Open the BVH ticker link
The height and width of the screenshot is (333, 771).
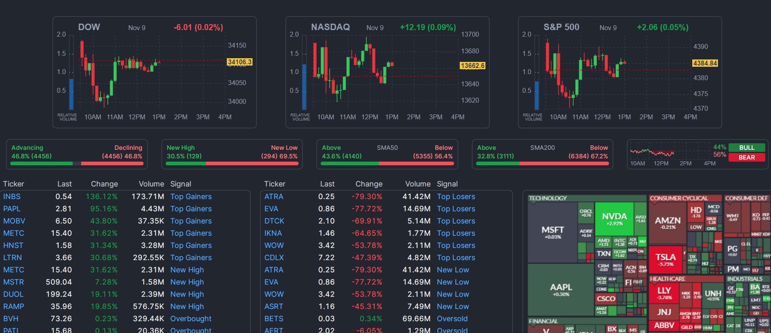coord(11,319)
